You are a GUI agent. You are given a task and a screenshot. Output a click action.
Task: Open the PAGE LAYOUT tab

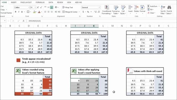pos(26,2)
